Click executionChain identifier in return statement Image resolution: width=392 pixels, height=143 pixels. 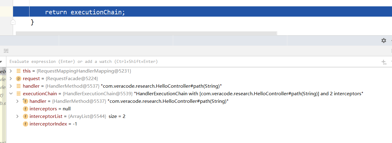click(97, 12)
